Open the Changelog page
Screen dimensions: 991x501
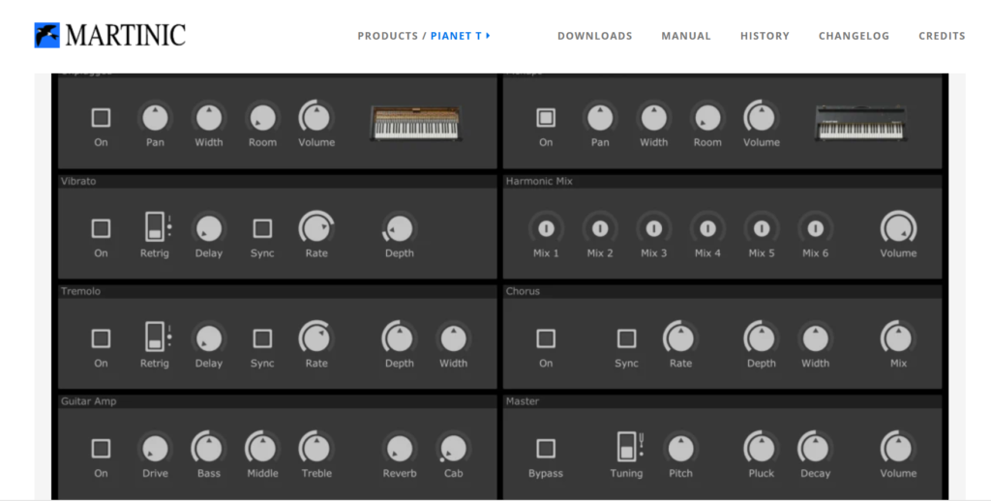854,36
